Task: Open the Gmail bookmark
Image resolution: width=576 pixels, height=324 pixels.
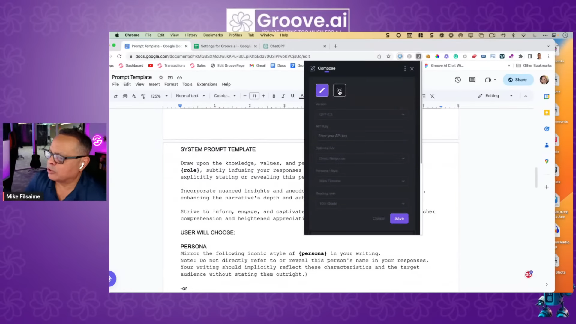Action: pos(257,66)
